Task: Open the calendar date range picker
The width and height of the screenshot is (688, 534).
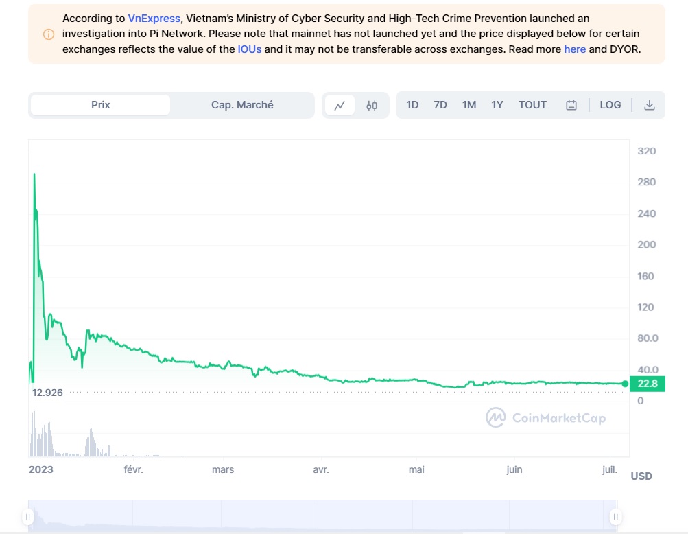Action: (x=571, y=106)
